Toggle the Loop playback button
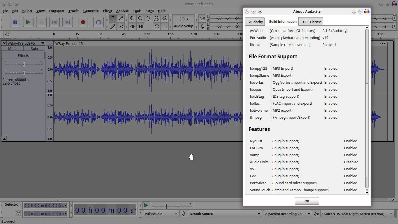The width and height of the screenshot is (398, 224). tap(98, 22)
